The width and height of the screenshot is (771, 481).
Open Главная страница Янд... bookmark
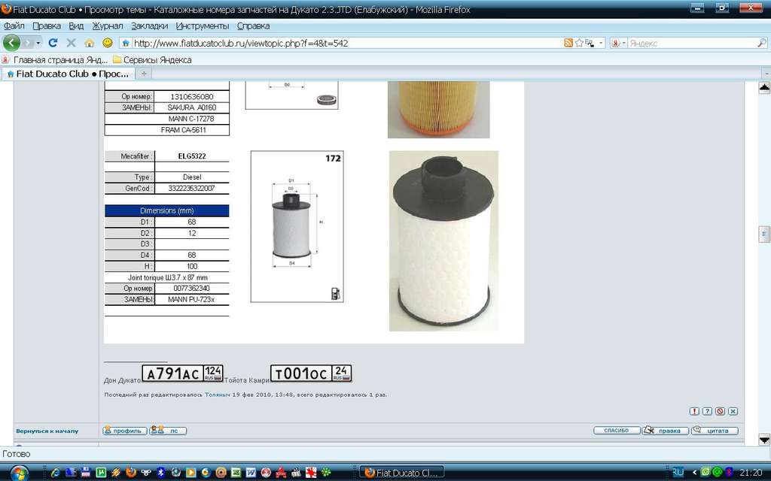[55, 60]
